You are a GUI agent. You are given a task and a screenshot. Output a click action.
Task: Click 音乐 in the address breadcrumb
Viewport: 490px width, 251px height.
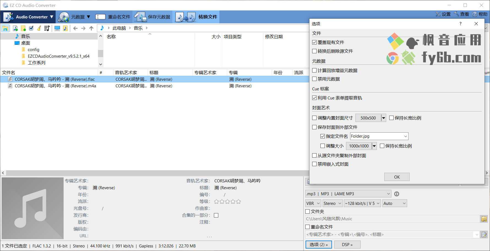[138, 28]
